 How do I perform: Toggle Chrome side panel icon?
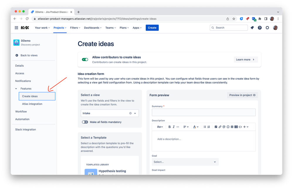pyautogui.click(x=266, y=19)
